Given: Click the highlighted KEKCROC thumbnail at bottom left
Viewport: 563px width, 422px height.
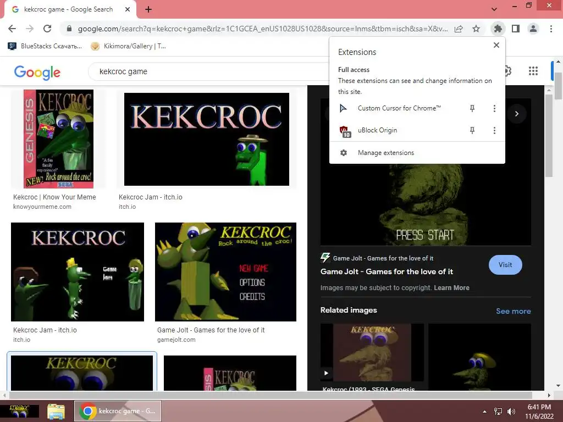Looking at the screenshot, I should click(x=82, y=373).
